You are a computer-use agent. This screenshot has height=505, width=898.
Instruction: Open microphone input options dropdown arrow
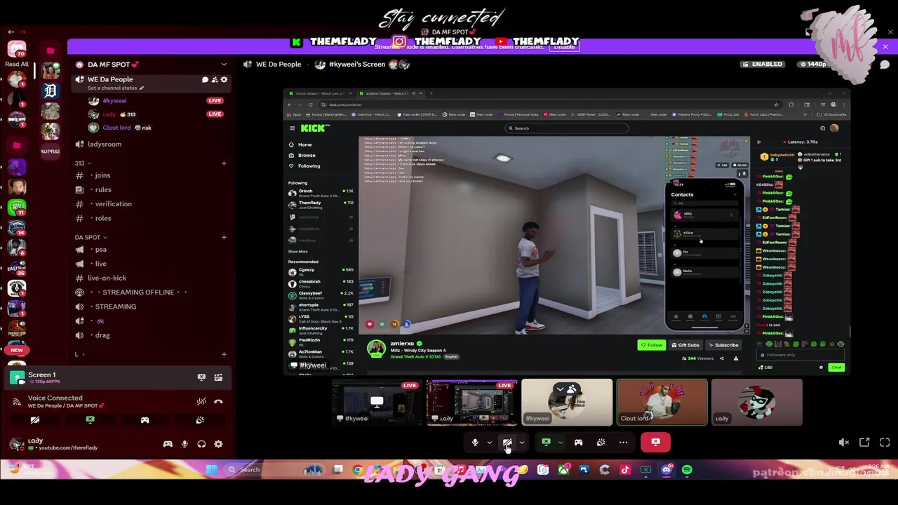(x=490, y=443)
